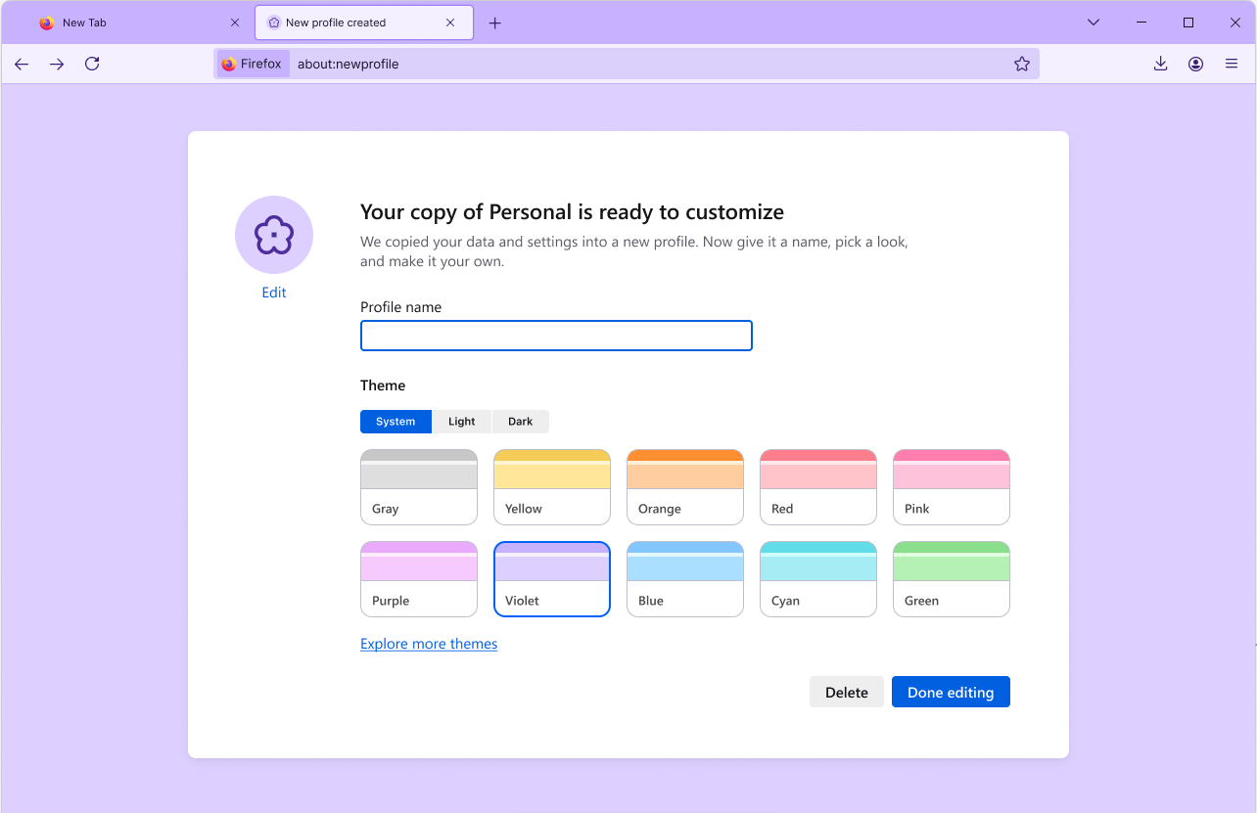Select the New profile created tab

[348, 22]
